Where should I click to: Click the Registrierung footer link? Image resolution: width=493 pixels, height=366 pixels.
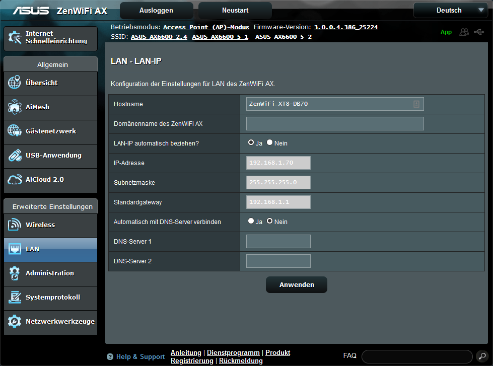tap(192, 360)
